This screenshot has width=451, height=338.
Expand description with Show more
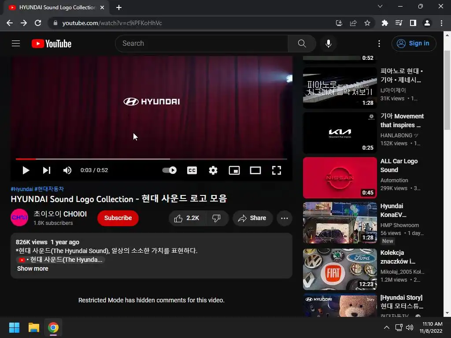33,268
